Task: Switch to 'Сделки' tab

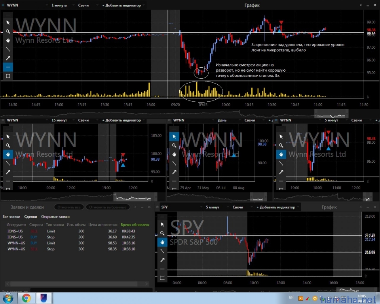Action: click(x=30, y=217)
